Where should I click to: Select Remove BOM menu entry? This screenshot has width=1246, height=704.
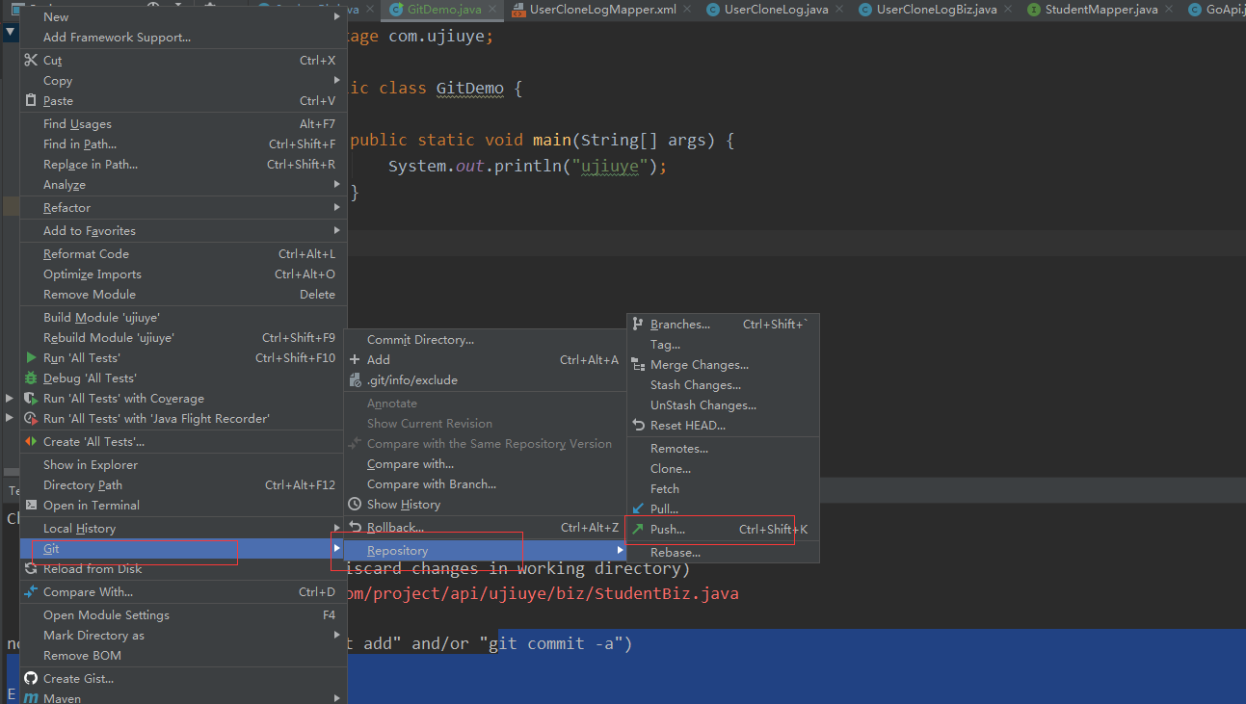(181, 655)
